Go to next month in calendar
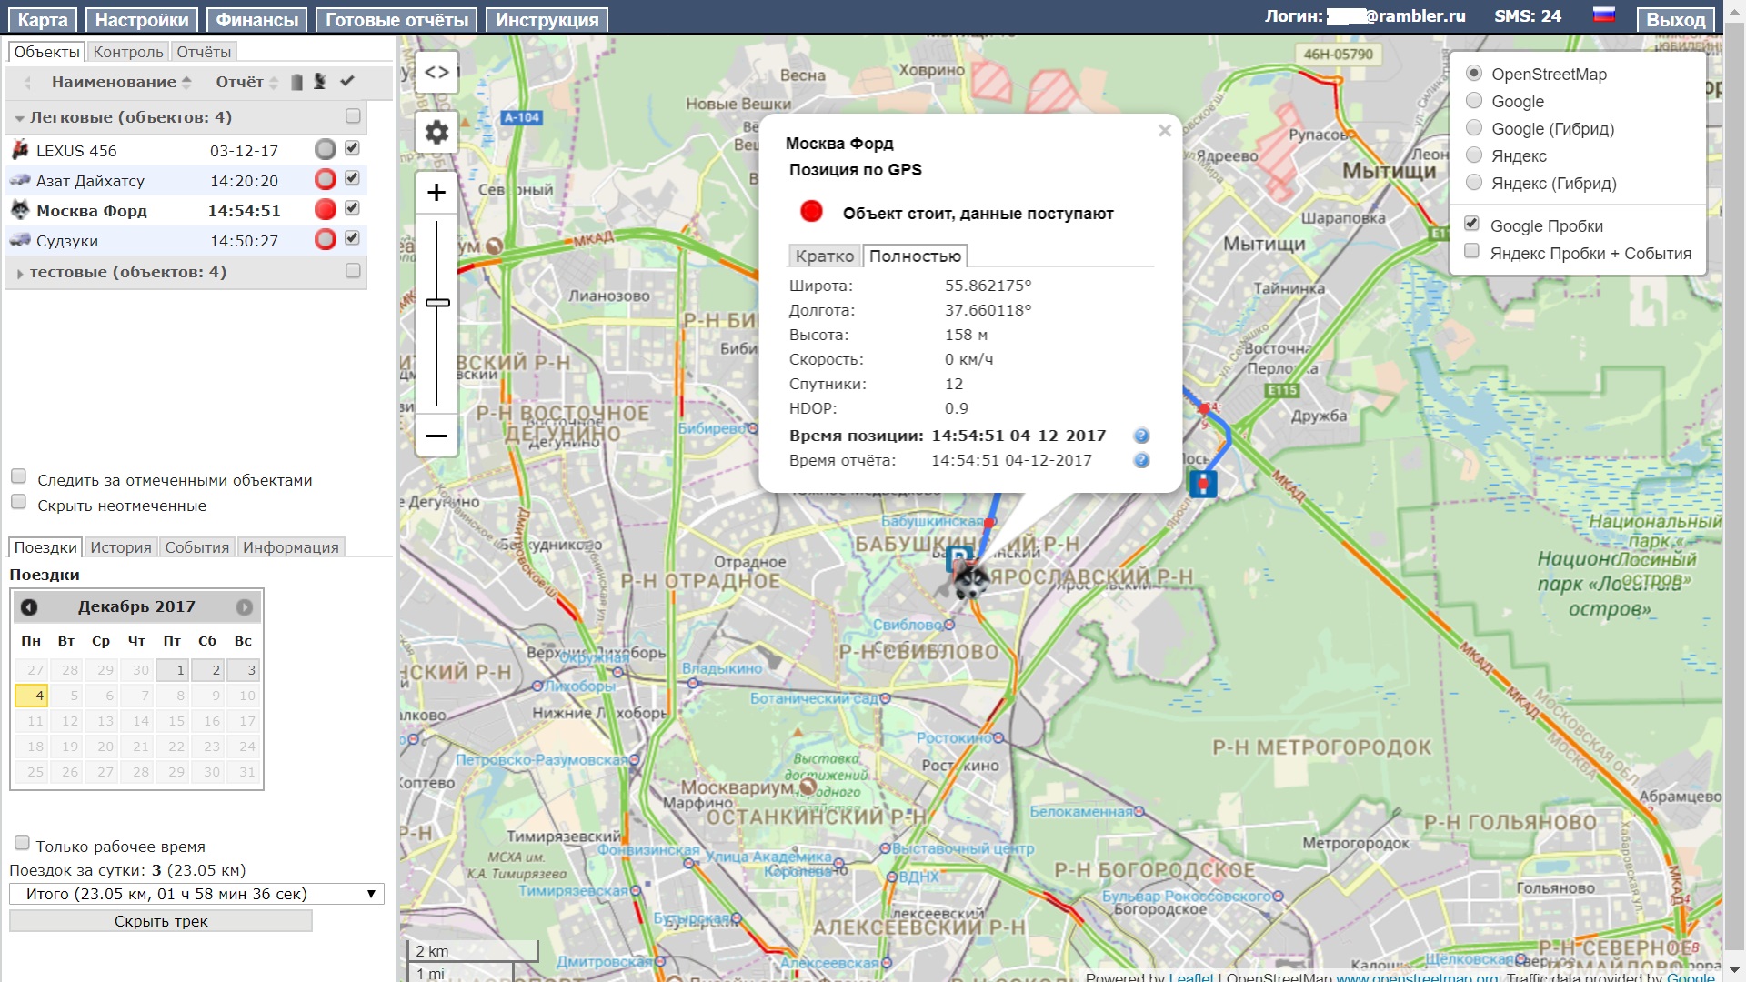 [x=245, y=607]
